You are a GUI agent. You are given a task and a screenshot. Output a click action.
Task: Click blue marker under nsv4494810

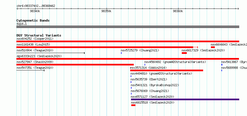click(x=131, y=76)
